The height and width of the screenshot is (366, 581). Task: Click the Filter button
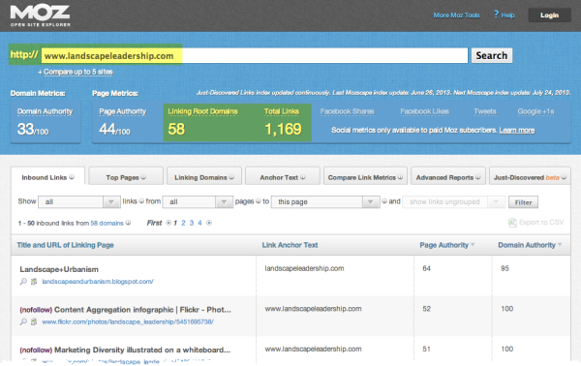[523, 202]
